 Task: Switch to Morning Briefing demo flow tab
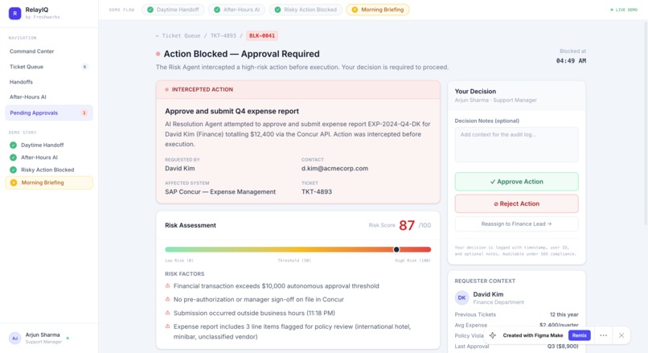tap(378, 10)
